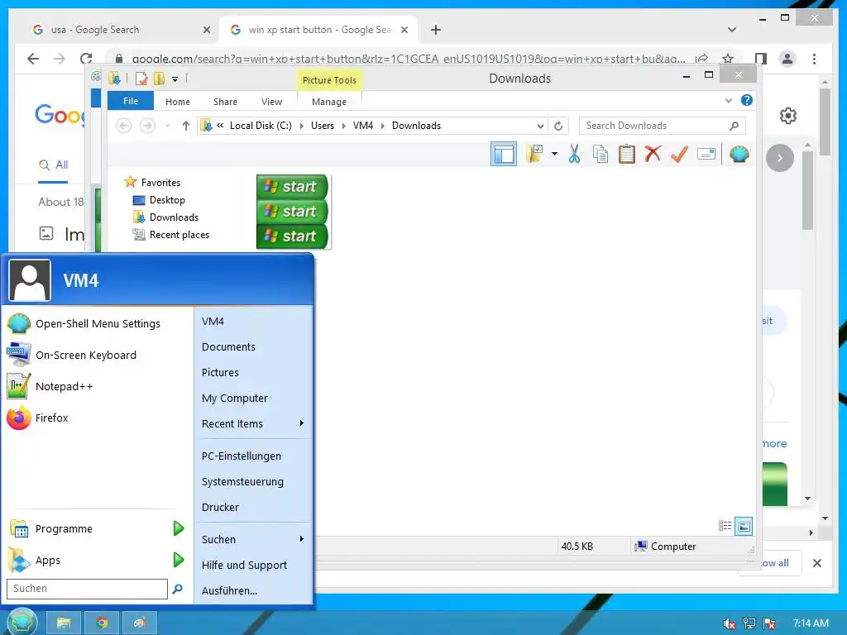This screenshot has width=847, height=635.
Task: Click the Suchen search input field
Action: (87, 589)
